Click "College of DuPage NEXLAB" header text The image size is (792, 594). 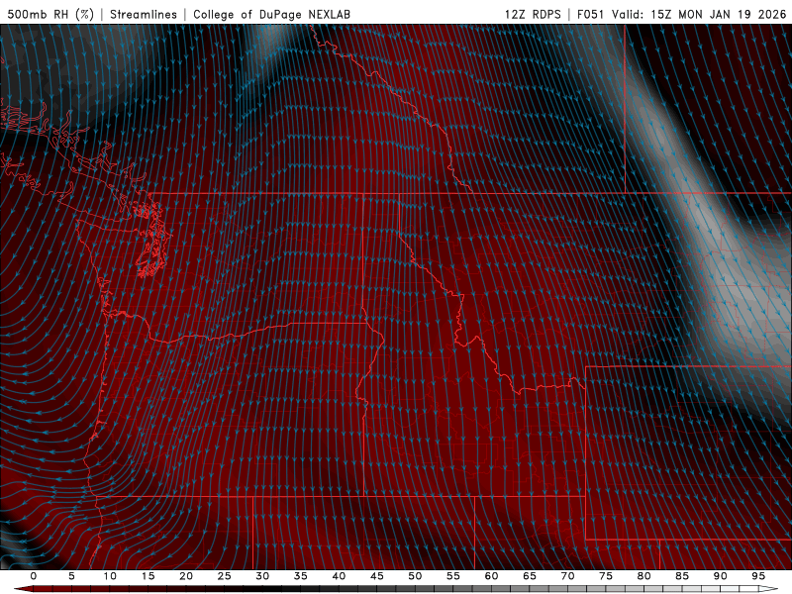[x=271, y=14]
